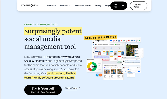This screenshot has width=167, height=99.
Task: Click the Bluesky butterfly icon
Action: coord(134,41)
